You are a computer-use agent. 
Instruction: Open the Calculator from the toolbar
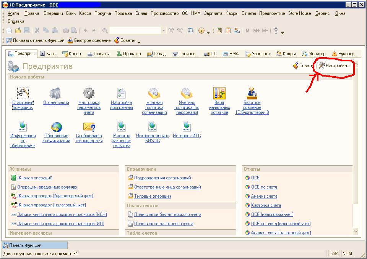(219, 30)
